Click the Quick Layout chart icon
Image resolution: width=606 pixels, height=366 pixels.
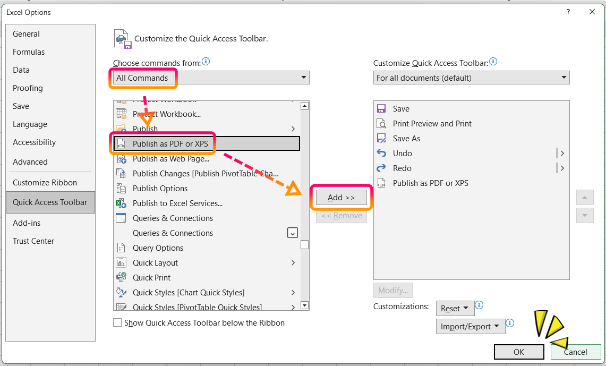[x=121, y=263]
